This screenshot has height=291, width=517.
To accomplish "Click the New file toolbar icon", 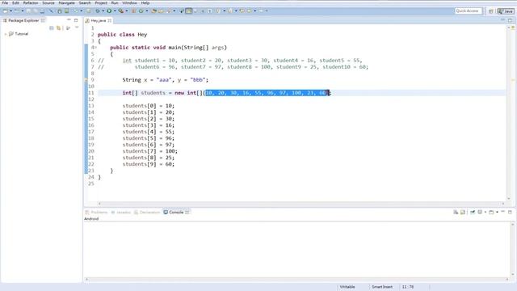I will click(x=5, y=11).
